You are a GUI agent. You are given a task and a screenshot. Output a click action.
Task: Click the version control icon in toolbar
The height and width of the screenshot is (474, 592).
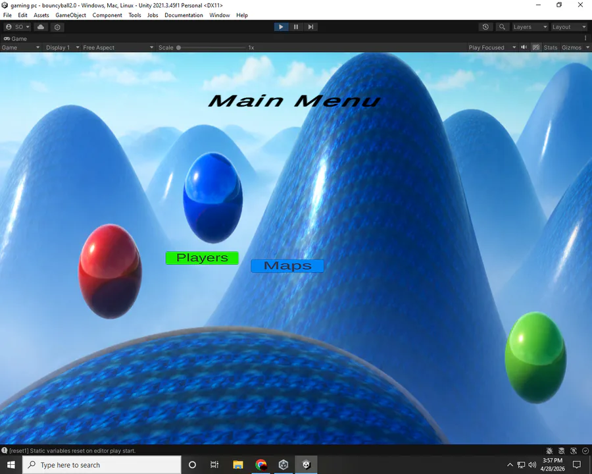[x=57, y=27]
